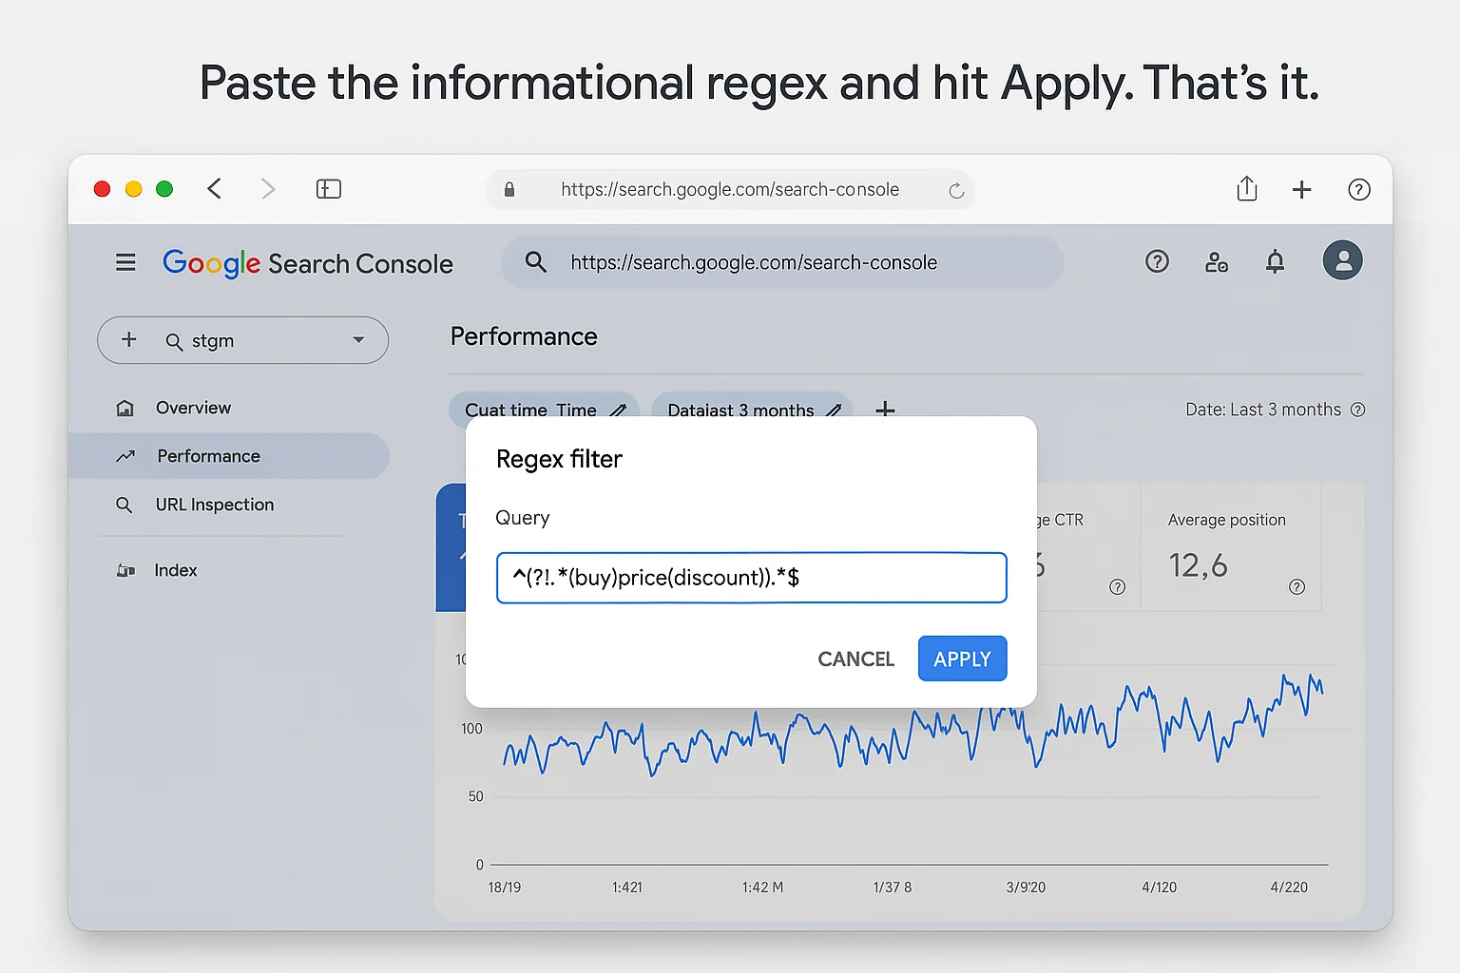Edit the "Cuat time Time" filter pencil icon
This screenshot has height=973, width=1460.
tap(619, 410)
